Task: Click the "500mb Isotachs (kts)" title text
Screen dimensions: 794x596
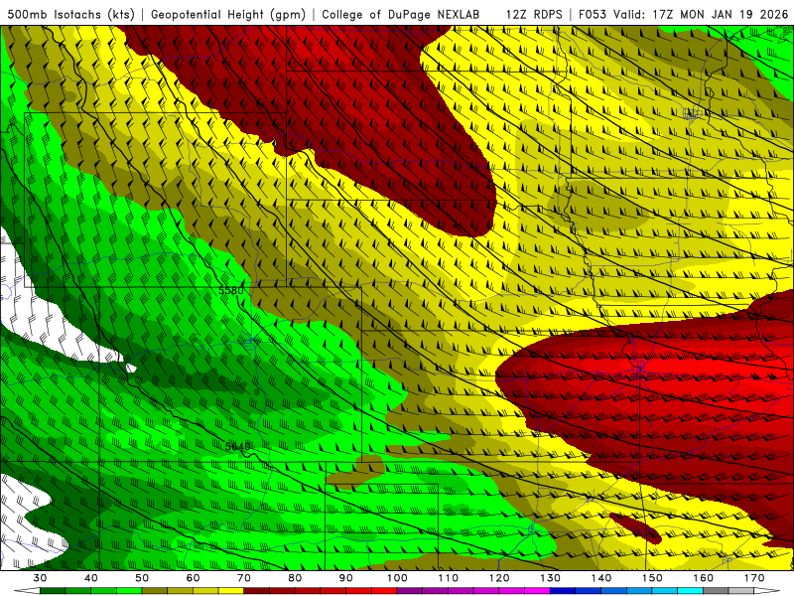Action: 70,14
